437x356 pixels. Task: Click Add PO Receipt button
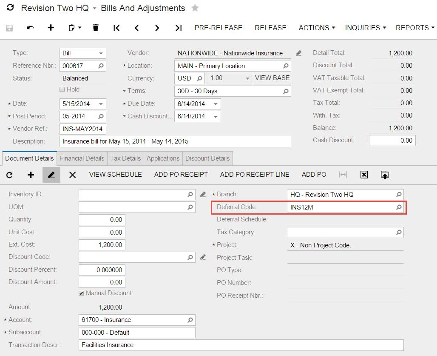pos(181,175)
